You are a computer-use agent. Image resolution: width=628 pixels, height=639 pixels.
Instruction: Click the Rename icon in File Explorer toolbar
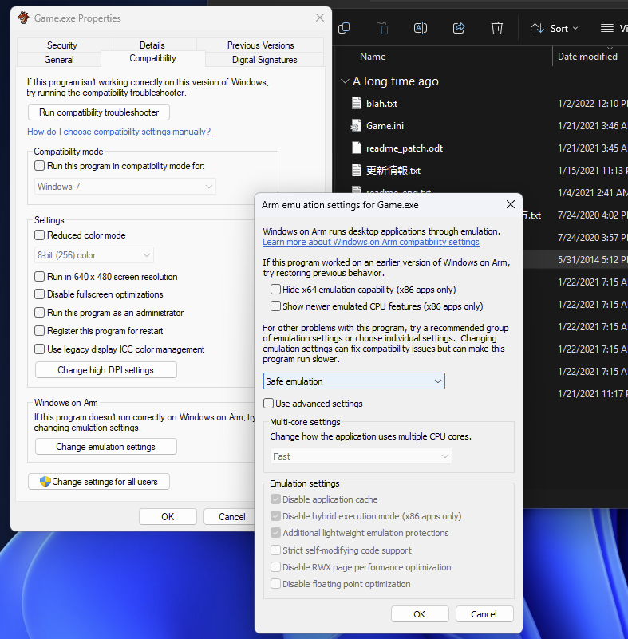(x=421, y=28)
